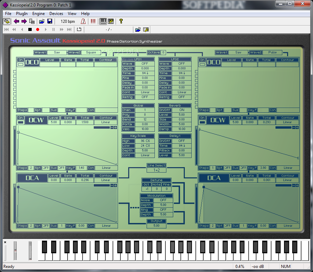Change Line Select 1+2 value
313x272 pixels.
pos(156,170)
